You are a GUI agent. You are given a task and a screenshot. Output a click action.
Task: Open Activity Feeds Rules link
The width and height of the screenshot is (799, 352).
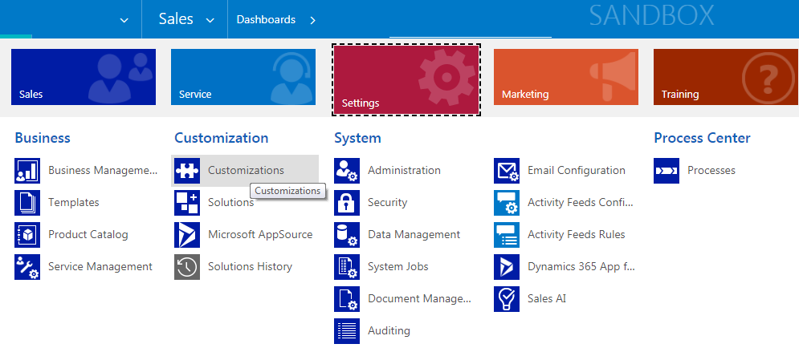pyautogui.click(x=576, y=235)
